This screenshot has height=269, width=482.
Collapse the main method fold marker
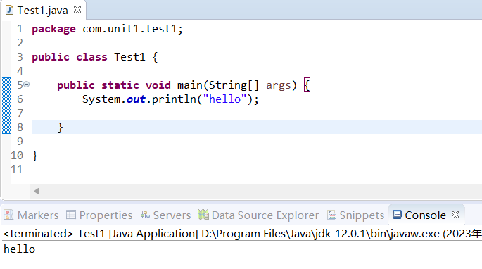click(x=27, y=84)
